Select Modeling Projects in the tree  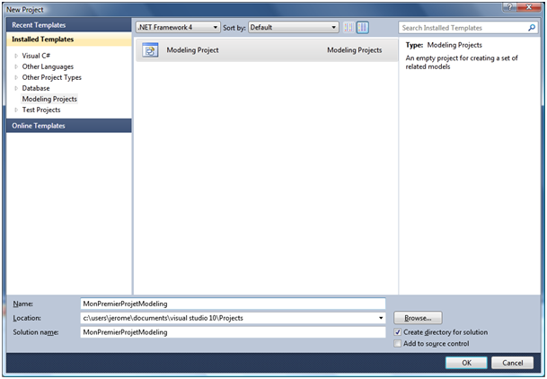[49, 99]
